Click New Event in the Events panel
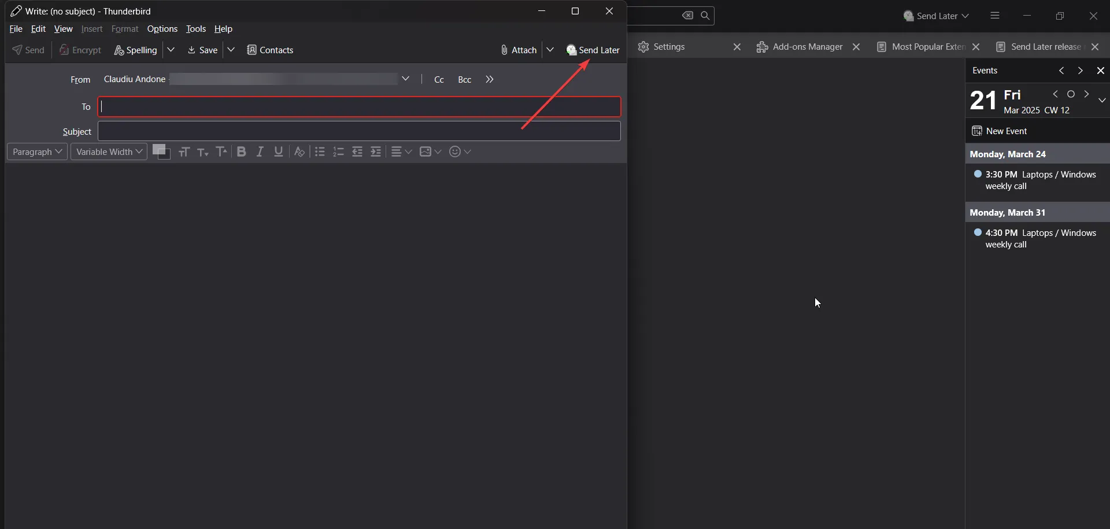 (1007, 131)
